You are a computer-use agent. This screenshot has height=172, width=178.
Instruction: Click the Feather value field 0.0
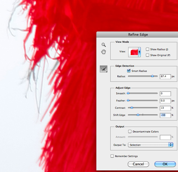[x=165, y=101]
